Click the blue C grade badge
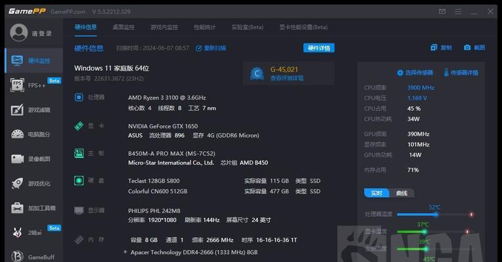 [257, 74]
